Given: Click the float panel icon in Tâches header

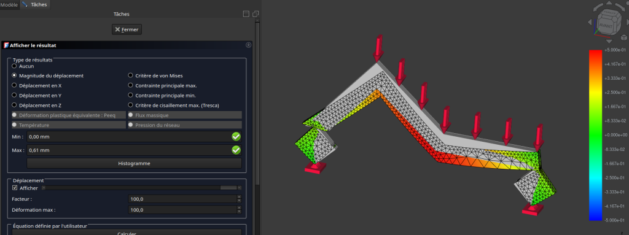Looking at the screenshot, I should (256, 14).
